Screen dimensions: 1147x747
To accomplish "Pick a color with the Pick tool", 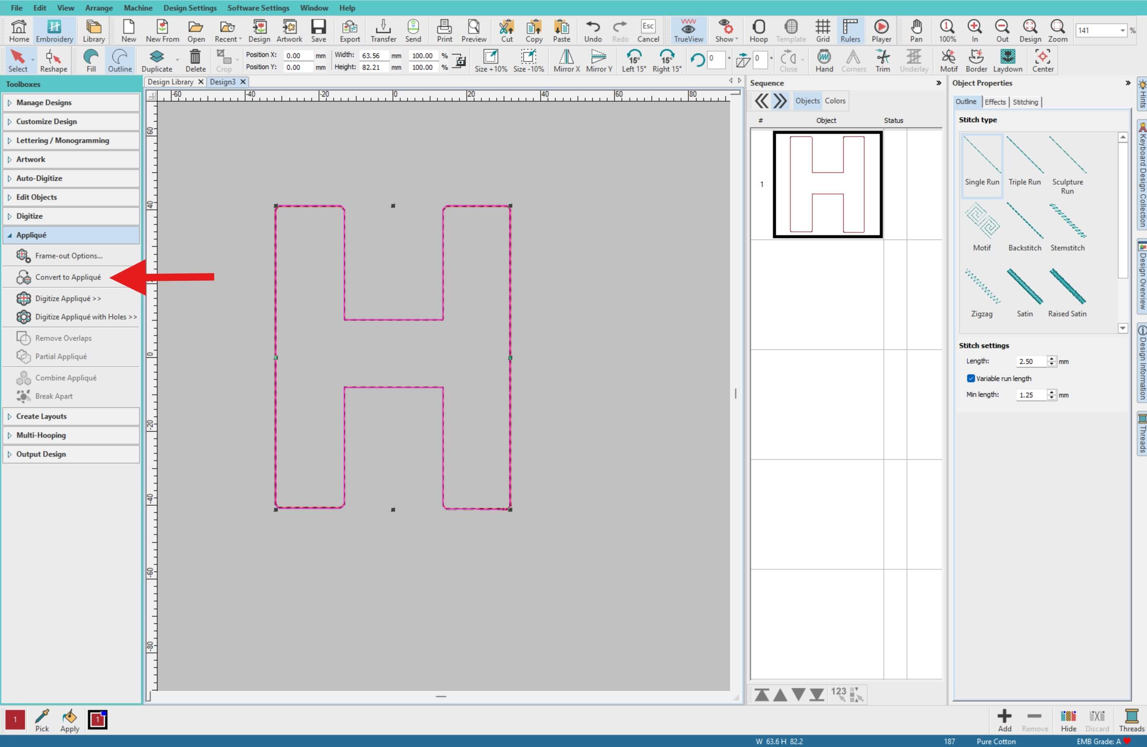I will 42,720.
